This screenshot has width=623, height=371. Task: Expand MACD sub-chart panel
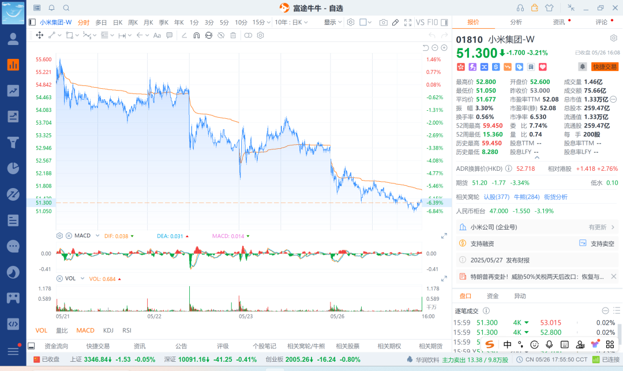pyautogui.click(x=444, y=236)
